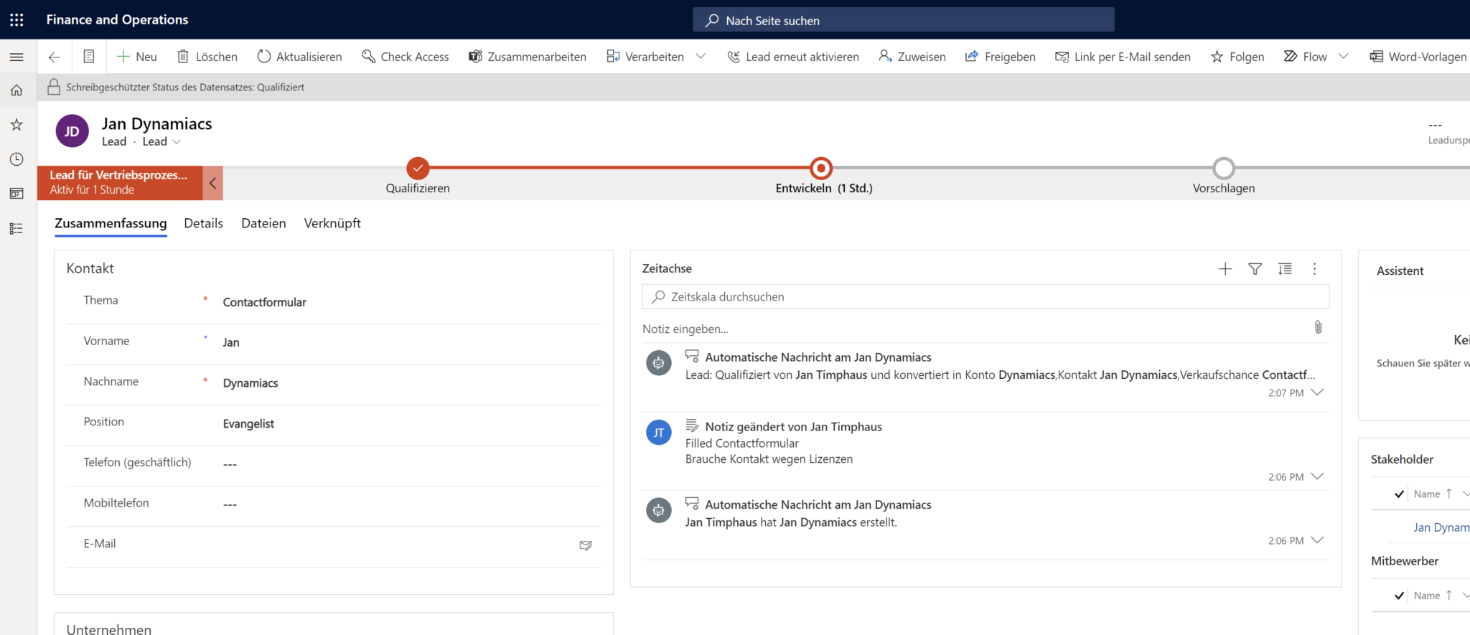1470x635 pixels.
Task: Switch to the Details tab
Action: pos(203,223)
